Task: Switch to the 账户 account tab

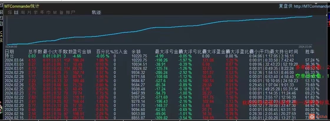Action: tap(70, 12)
